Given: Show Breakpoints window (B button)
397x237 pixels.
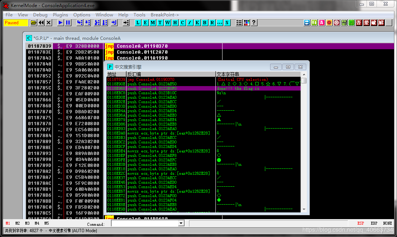Looking at the screenshot, I should tap(205, 23).
